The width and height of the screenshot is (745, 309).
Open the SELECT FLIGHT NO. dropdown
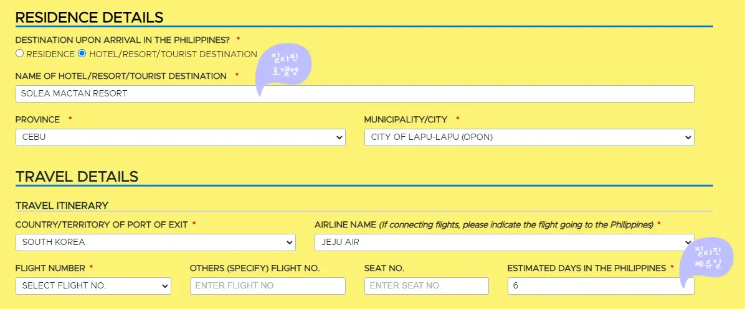tap(93, 286)
